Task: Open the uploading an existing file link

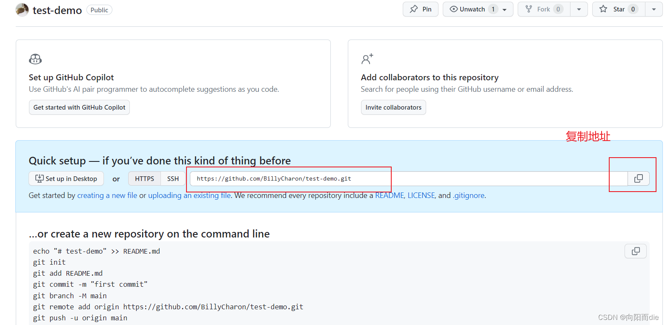Action: click(189, 195)
